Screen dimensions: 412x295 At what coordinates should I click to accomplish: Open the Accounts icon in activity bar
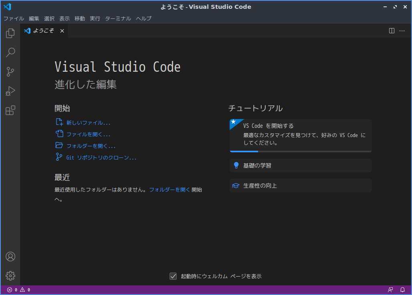pyautogui.click(x=10, y=257)
